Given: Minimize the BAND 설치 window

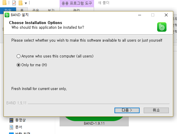Looking at the screenshot, I should (x=140, y=15).
